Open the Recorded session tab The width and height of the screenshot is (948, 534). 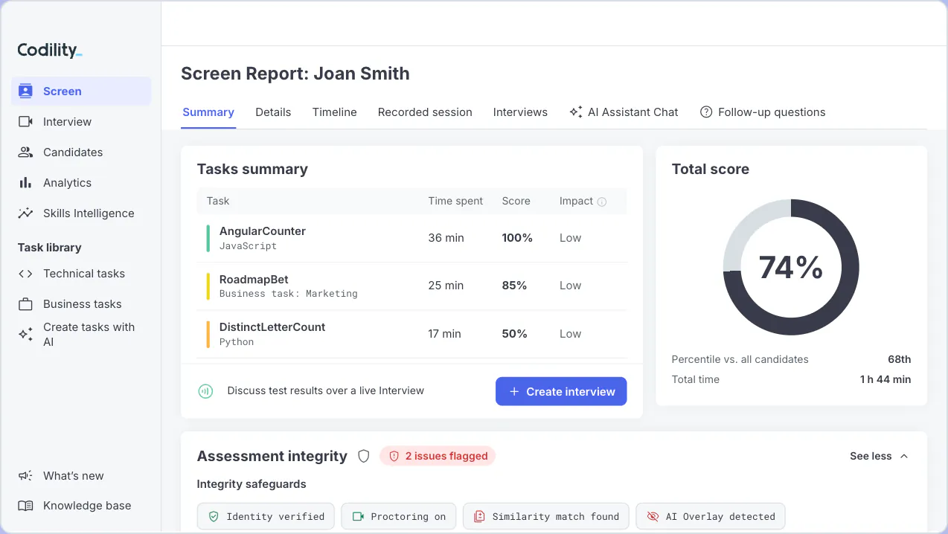[425, 112]
